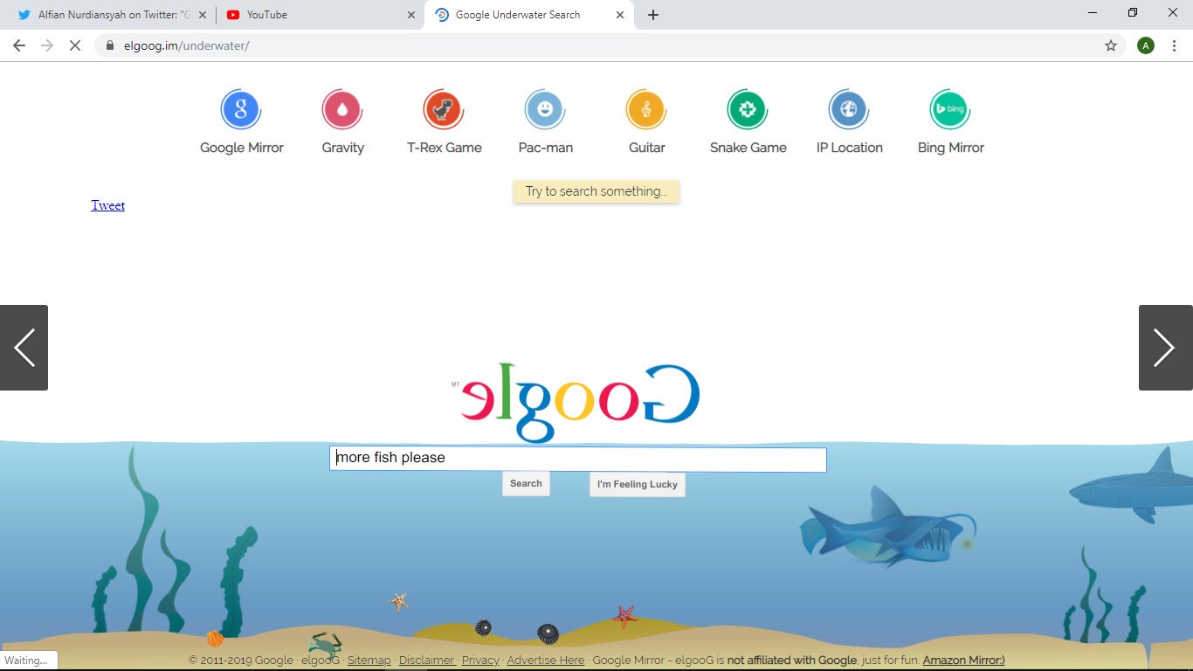Open the Disclaimer footer link
Screen dimensions: 1193x671
pos(427,661)
